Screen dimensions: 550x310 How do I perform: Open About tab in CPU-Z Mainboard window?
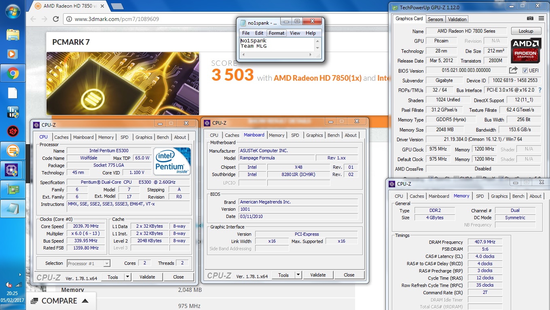[x=351, y=135]
